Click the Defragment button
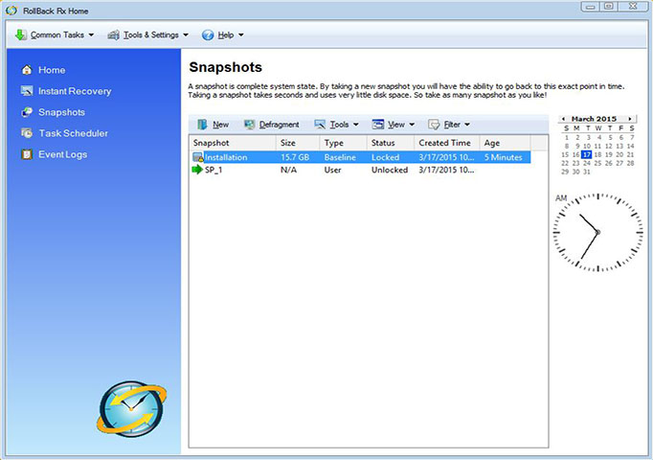Image resolution: width=653 pixels, height=460 pixels. tap(272, 125)
